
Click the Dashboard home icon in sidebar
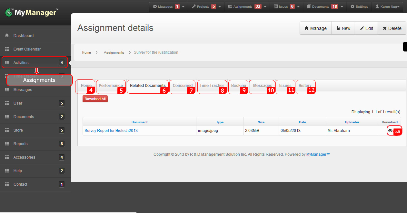click(7, 36)
